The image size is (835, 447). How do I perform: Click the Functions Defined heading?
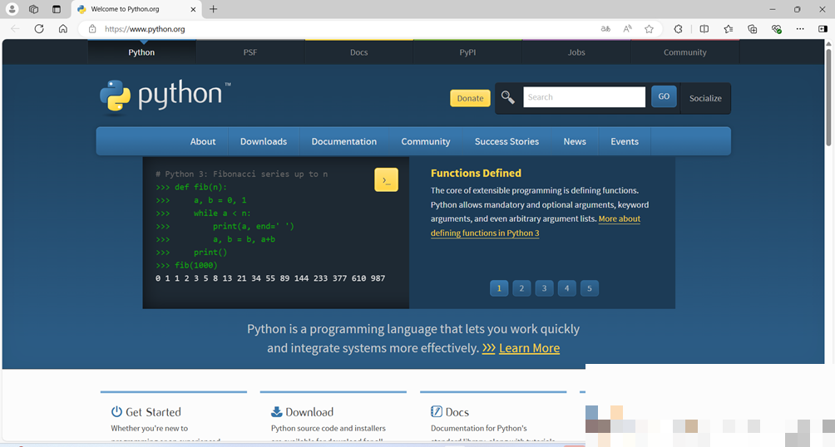pyautogui.click(x=476, y=173)
